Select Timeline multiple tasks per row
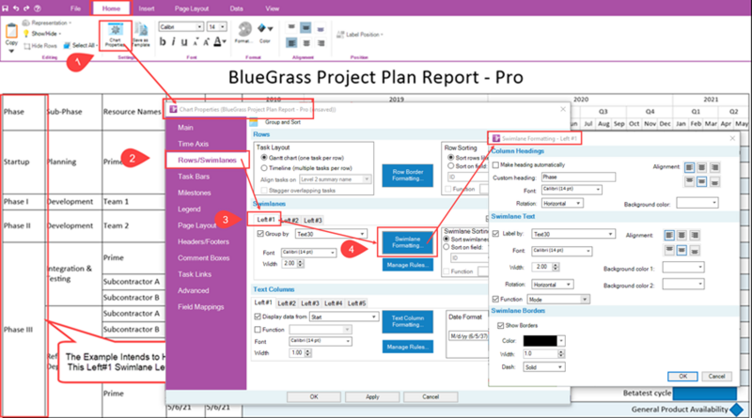752x418 pixels. (x=264, y=168)
